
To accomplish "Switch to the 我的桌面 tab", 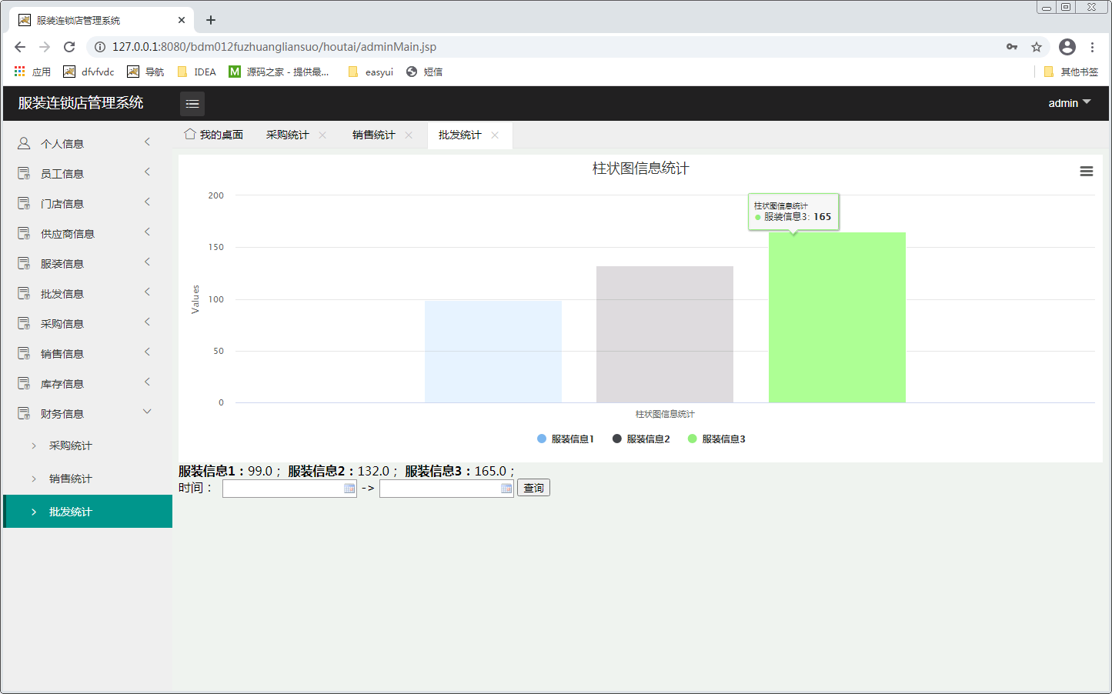I will click(x=214, y=135).
